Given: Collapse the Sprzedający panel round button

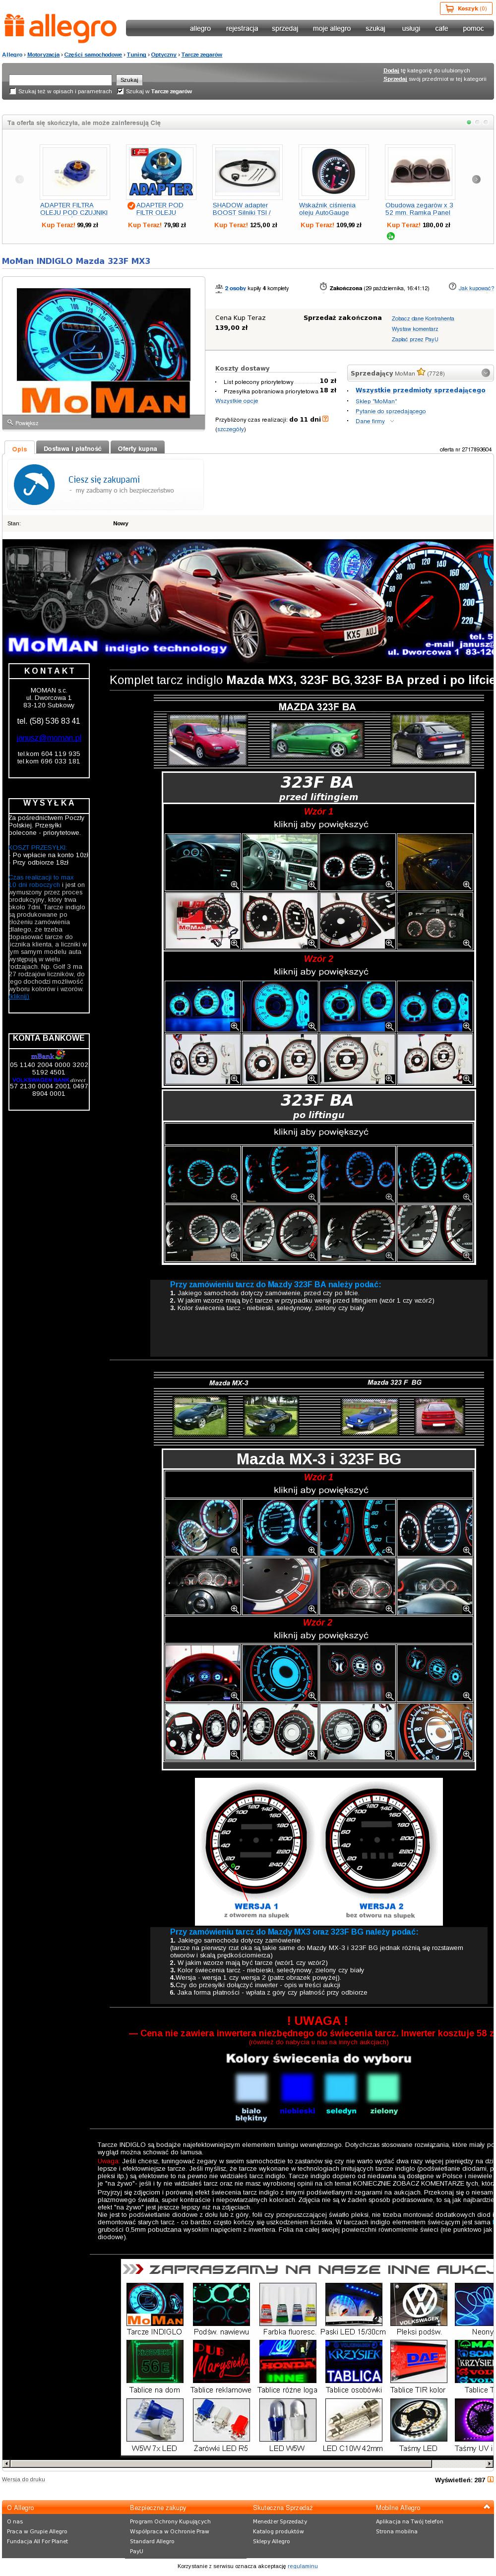Looking at the screenshot, I should (486, 373).
